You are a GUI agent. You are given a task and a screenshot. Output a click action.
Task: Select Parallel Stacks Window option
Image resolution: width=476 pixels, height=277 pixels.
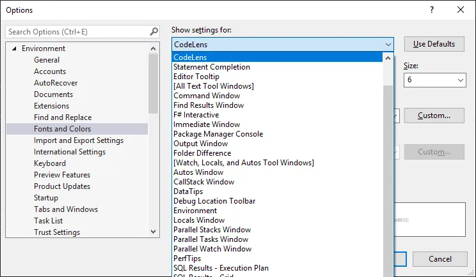[277, 230]
